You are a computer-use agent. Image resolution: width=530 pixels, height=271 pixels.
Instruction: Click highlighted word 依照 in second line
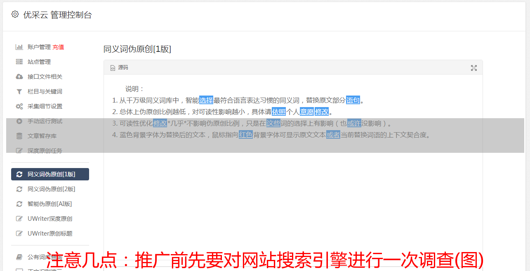279,112
